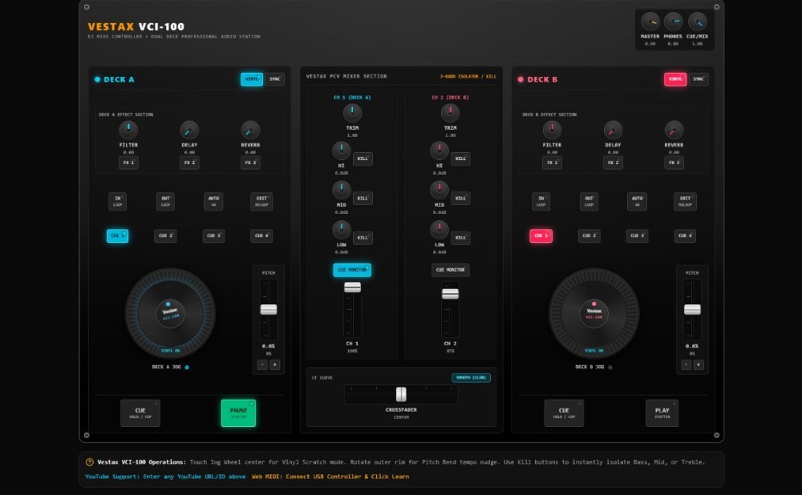Click the CUE/MIX knob
This screenshot has height=495, width=802.
[697, 22]
